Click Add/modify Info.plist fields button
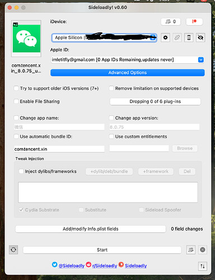 click(x=91, y=229)
